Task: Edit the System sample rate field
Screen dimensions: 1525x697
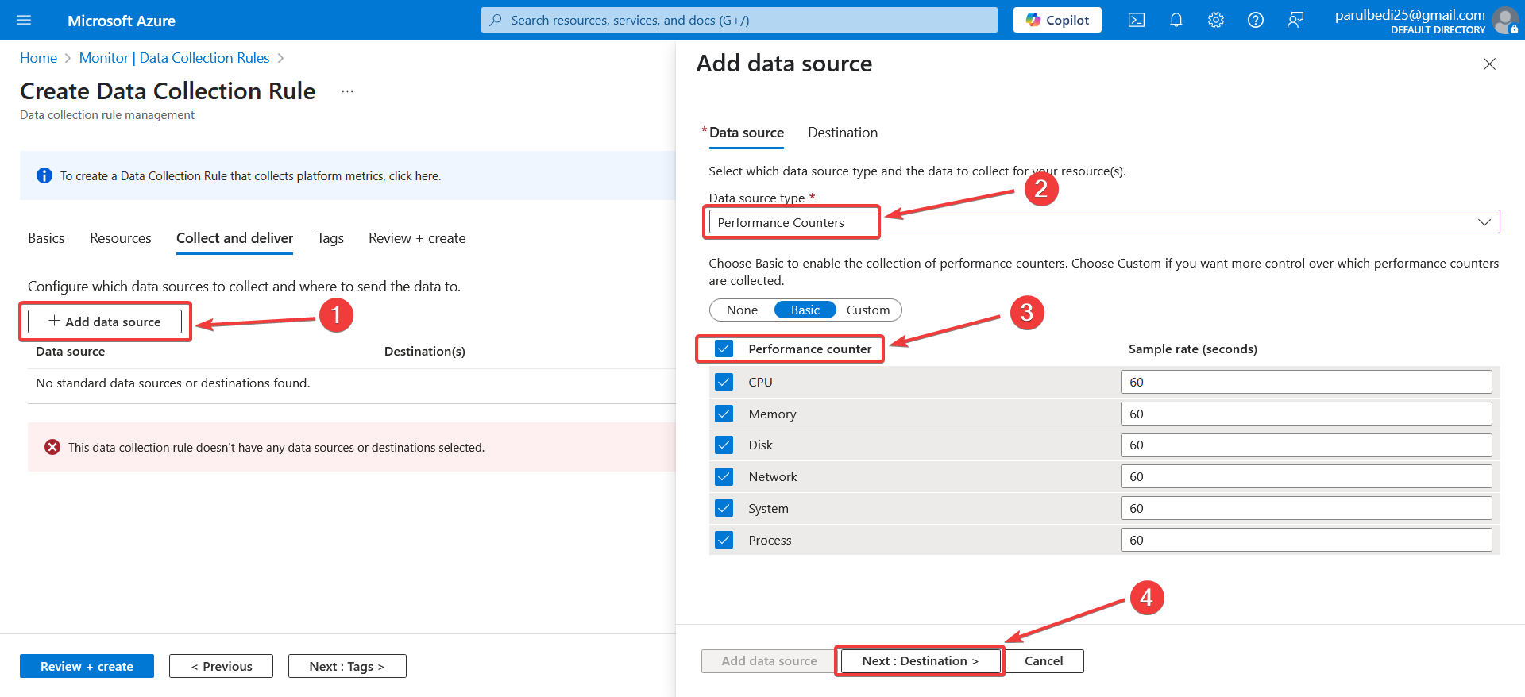Action: [x=1306, y=508]
